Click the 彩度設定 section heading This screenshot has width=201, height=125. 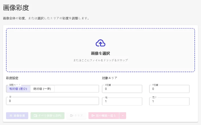12,78
